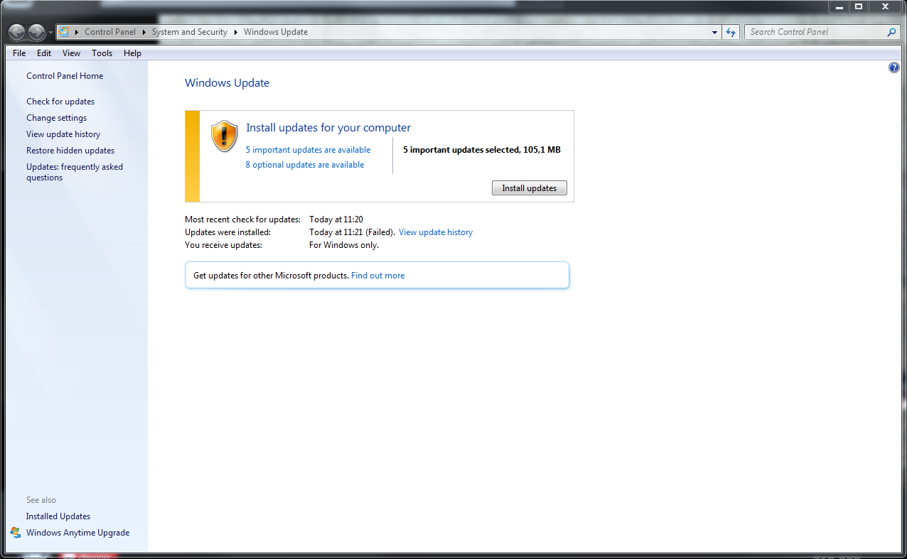
Task: Click 5 important updates selected, 105,1 MB text
Action: tap(482, 150)
